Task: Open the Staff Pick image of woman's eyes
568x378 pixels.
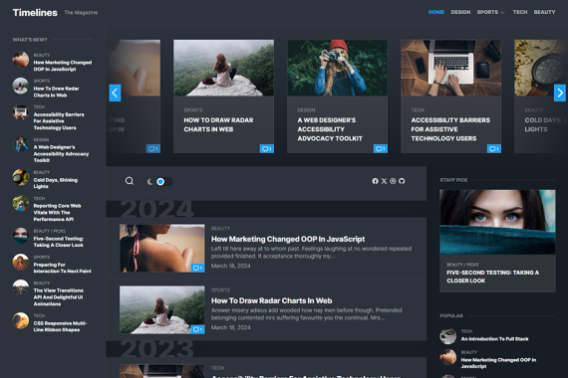Action: pos(497,222)
